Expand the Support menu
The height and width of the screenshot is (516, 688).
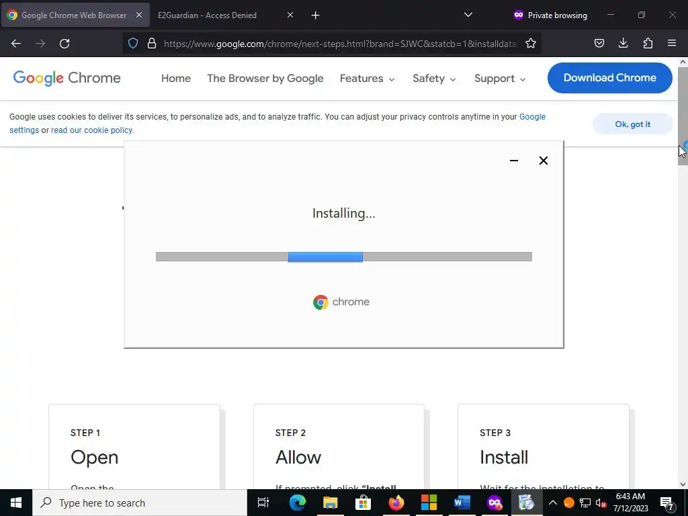(x=500, y=79)
